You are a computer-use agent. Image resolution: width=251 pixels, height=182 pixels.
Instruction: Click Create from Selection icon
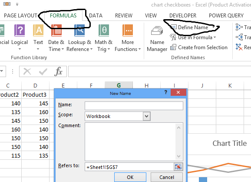(x=173, y=47)
